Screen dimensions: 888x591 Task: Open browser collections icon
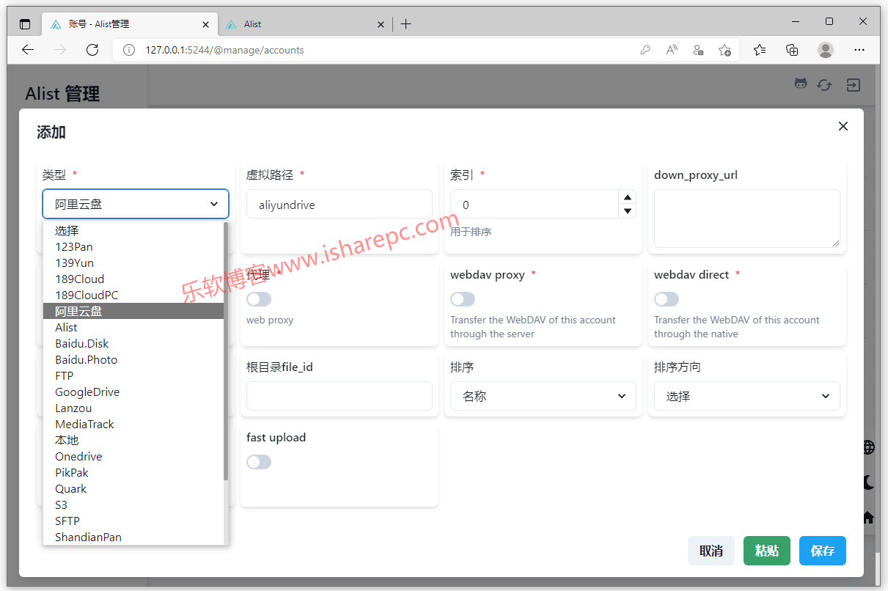click(x=792, y=50)
